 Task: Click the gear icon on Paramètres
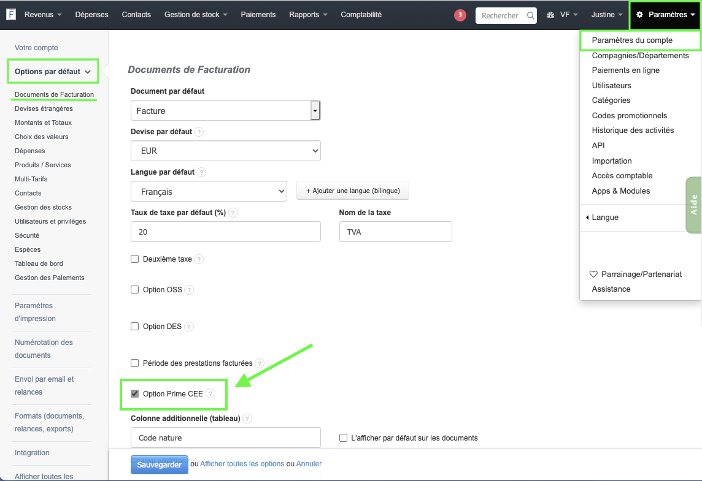[x=640, y=15]
